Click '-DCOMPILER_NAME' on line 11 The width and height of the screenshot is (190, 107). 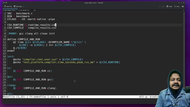[x=58, y=42]
